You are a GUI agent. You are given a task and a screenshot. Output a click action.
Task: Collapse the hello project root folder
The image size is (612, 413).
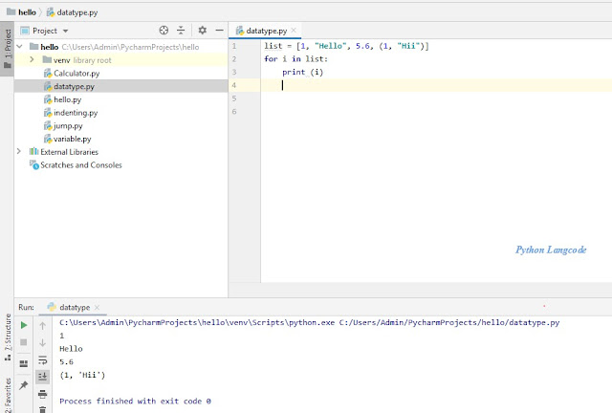tap(19, 47)
